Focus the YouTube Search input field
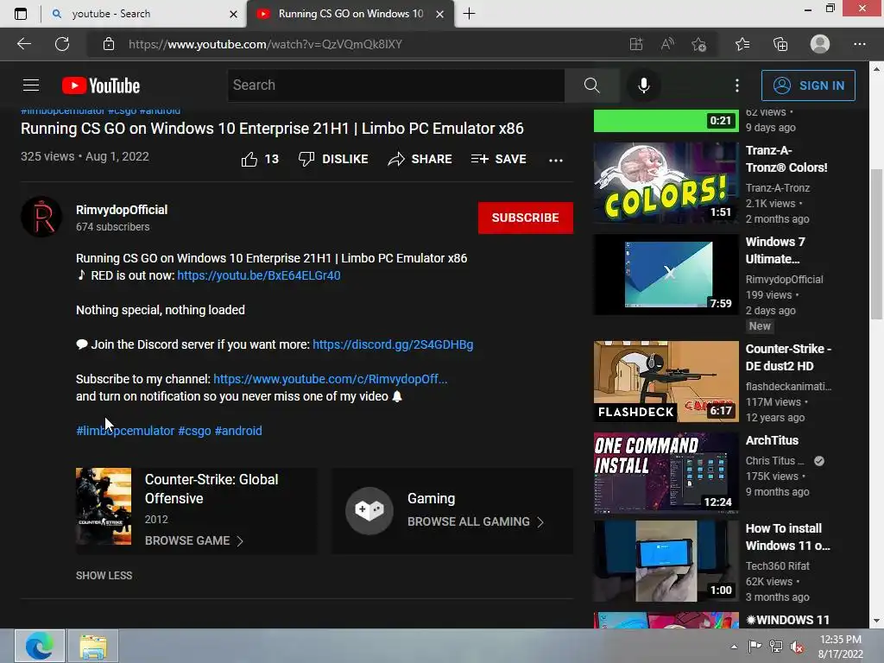The image size is (884, 663). click(x=395, y=85)
